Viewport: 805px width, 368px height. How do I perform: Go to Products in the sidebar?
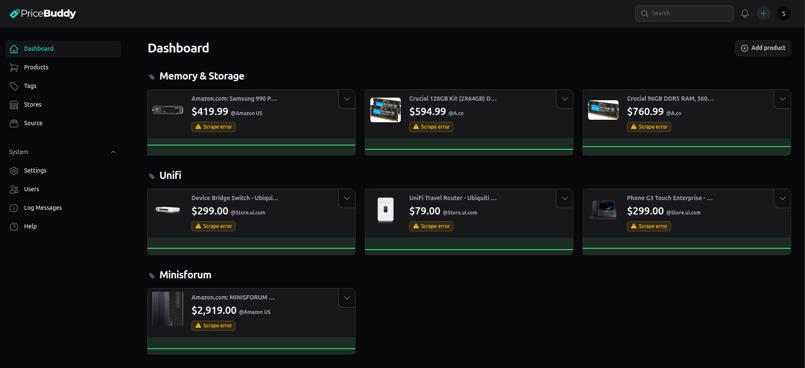coord(36,67)
